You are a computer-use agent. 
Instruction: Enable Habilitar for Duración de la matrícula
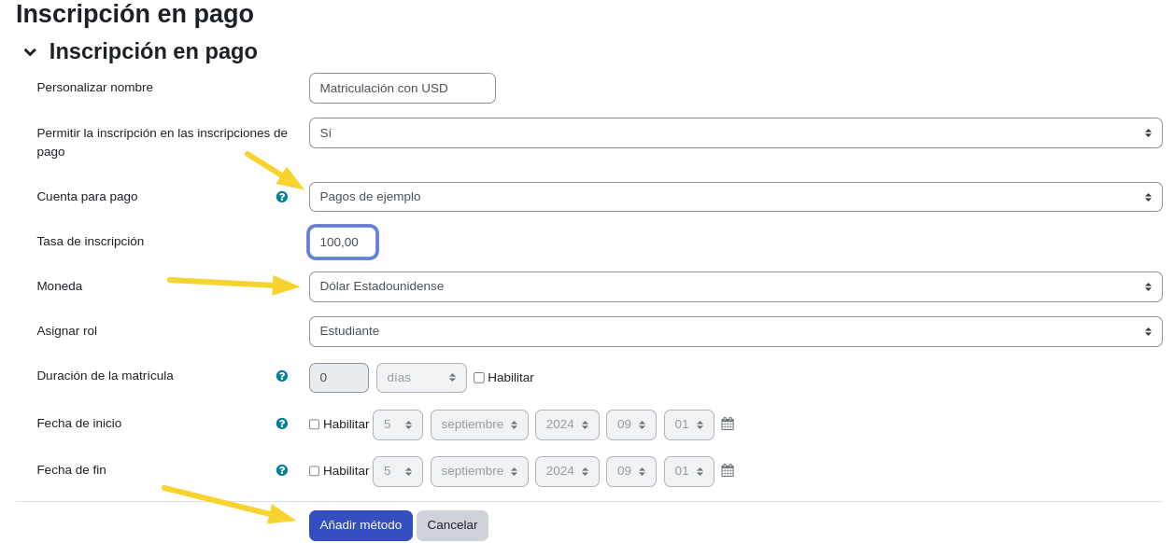[x=479, y=378]
